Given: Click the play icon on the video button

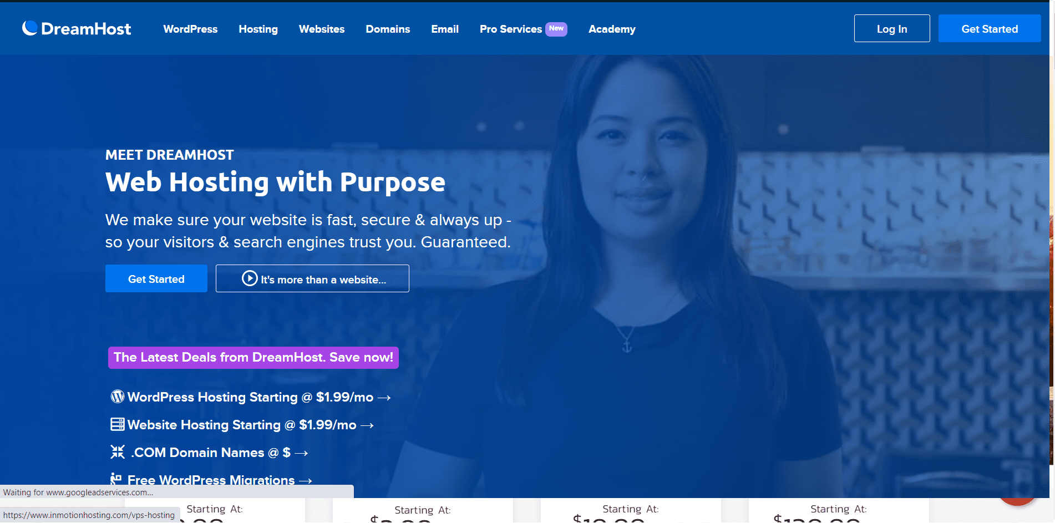Looking at the screenshot, I should point(248,278).
